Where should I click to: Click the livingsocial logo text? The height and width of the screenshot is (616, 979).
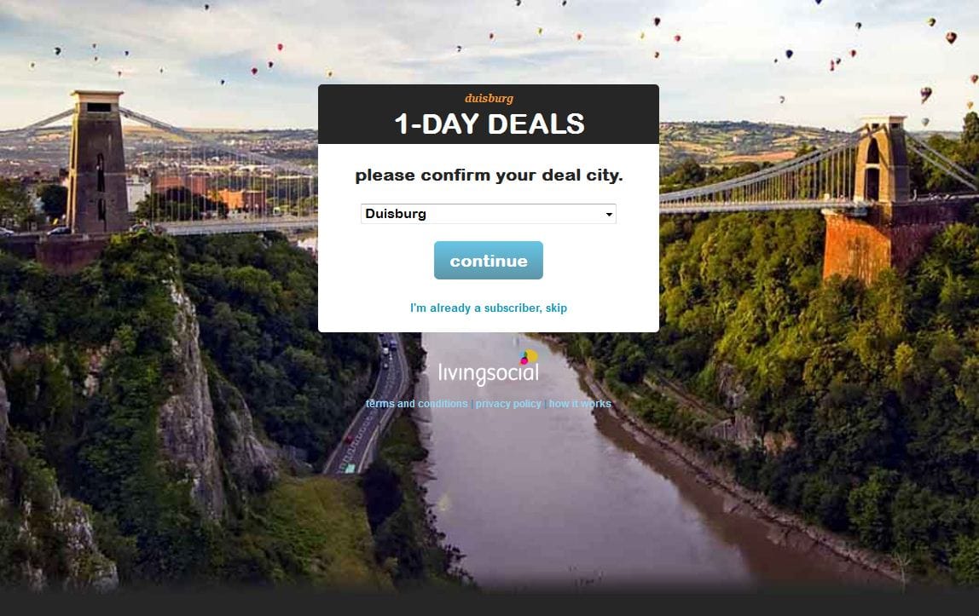[489, 373]
